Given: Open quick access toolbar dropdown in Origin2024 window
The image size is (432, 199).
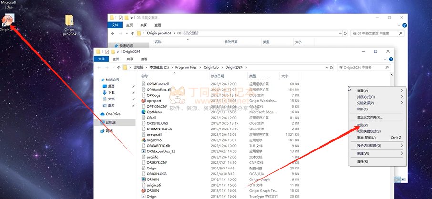Looking at the screenshot, I should click(x=118, y=52).
